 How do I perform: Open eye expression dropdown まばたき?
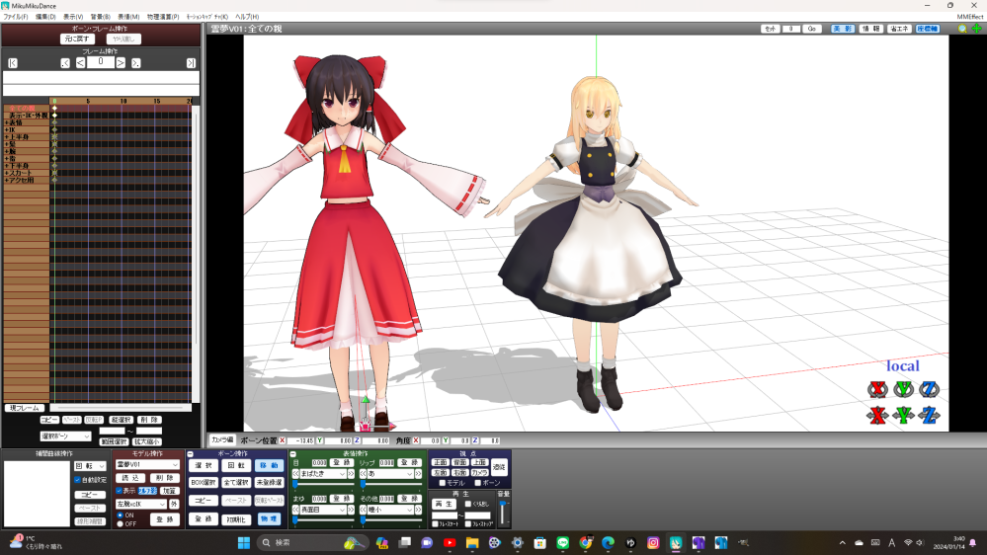323,474
